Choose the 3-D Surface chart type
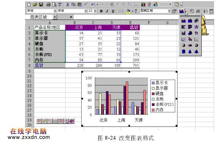This screenshot has width=216, height=142. [196, 21]
